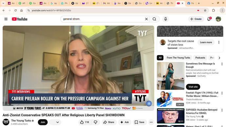Open a new browser tab
The width and height of the screenshot is (226, 127).
[x=199, y=3]
